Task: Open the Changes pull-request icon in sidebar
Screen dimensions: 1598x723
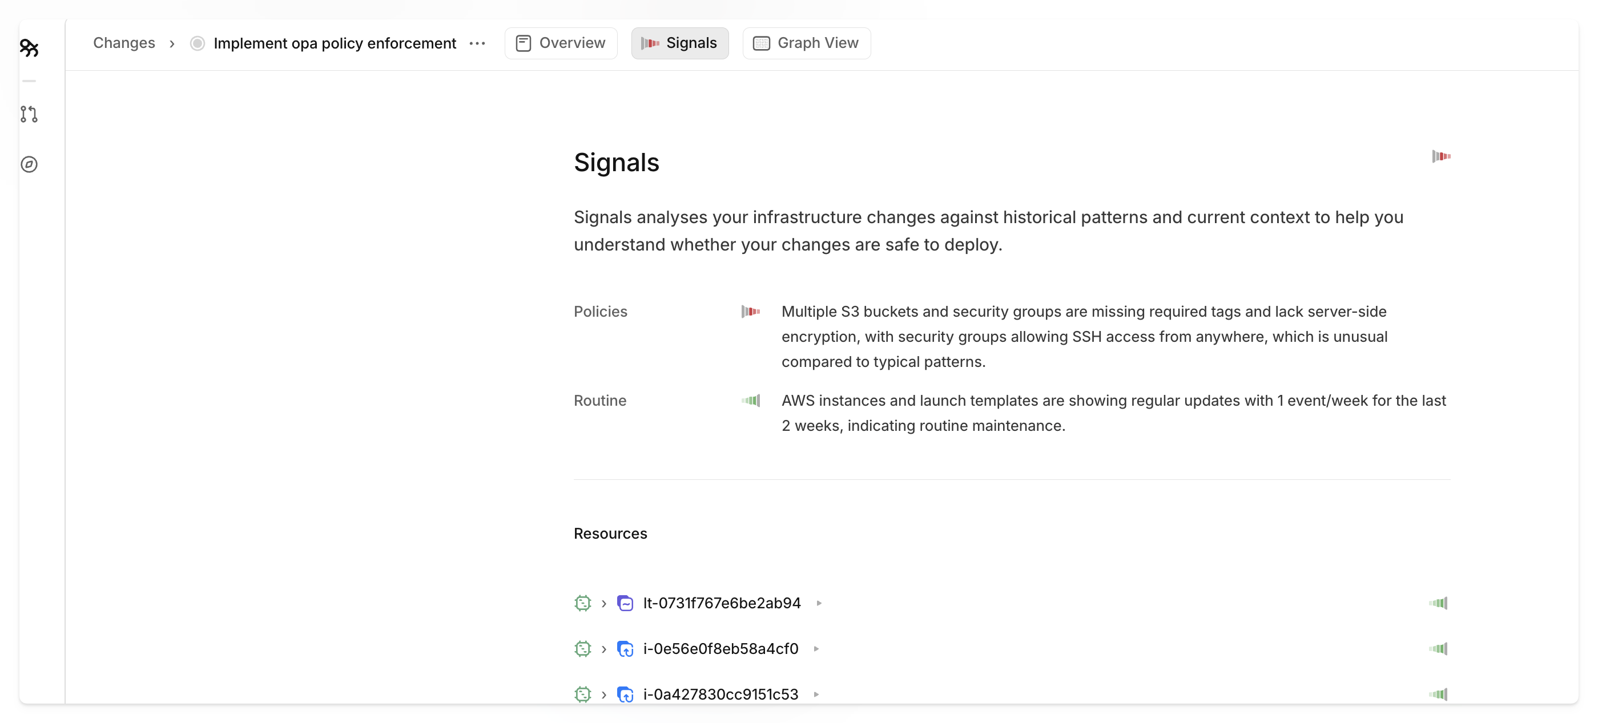Action: point(29,114)
